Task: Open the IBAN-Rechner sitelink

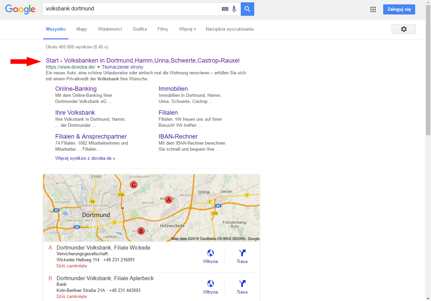Action: point(178,137)
